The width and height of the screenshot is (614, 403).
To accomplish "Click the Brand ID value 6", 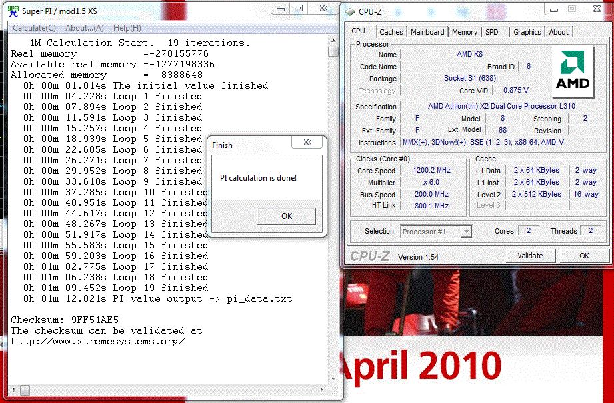I will [x=529, y=67].
